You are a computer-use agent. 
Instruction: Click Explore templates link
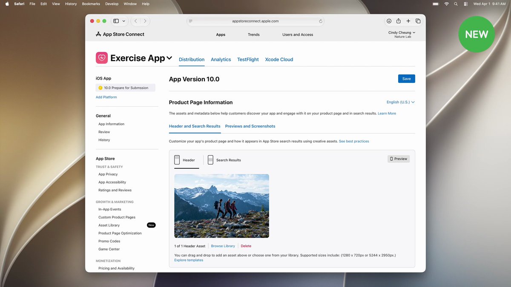189,260
